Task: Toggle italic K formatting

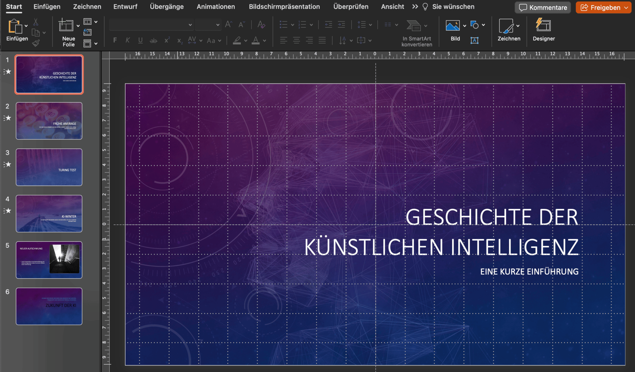Action: [x=127, y=40]
